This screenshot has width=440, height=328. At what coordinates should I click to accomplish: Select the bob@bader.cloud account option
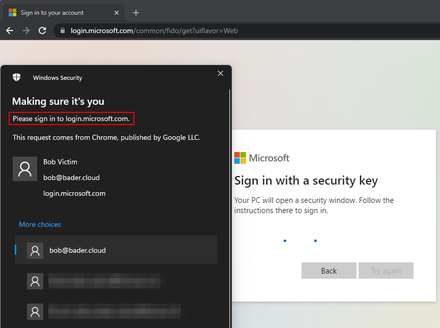116,250
